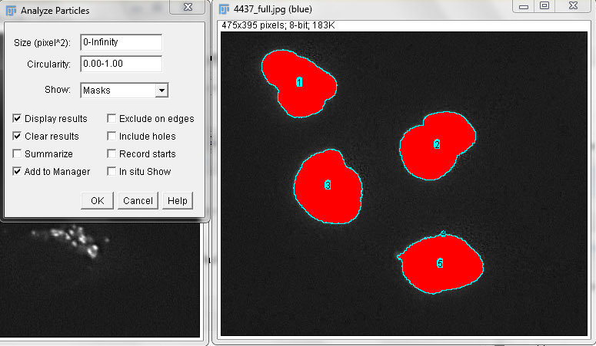The image size is (596, 346).
Task: Click the ImageJ icon in the 4437_full.jpg title bar
Action: point(225,9)
